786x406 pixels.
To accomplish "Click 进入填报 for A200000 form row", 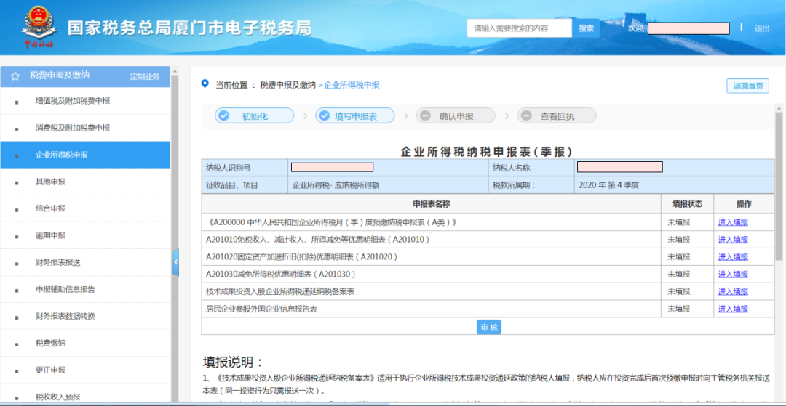I will pyautogui.click(x=733, y=222).
